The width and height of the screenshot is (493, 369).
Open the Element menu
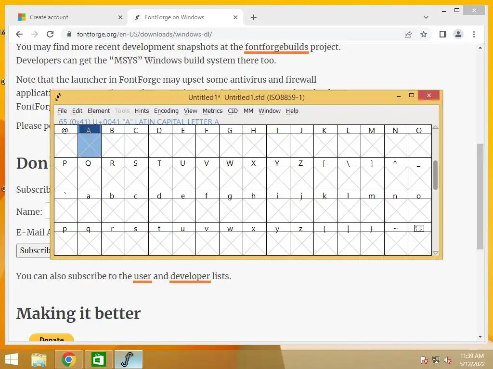click(x=99, y=111)
